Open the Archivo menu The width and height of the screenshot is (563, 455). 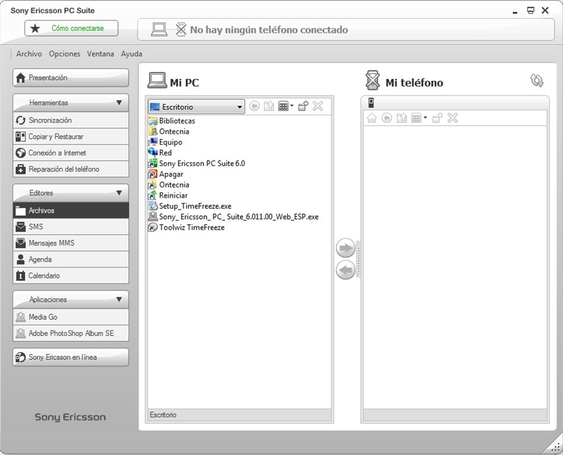pyautogui.click(x=29, y=54)
